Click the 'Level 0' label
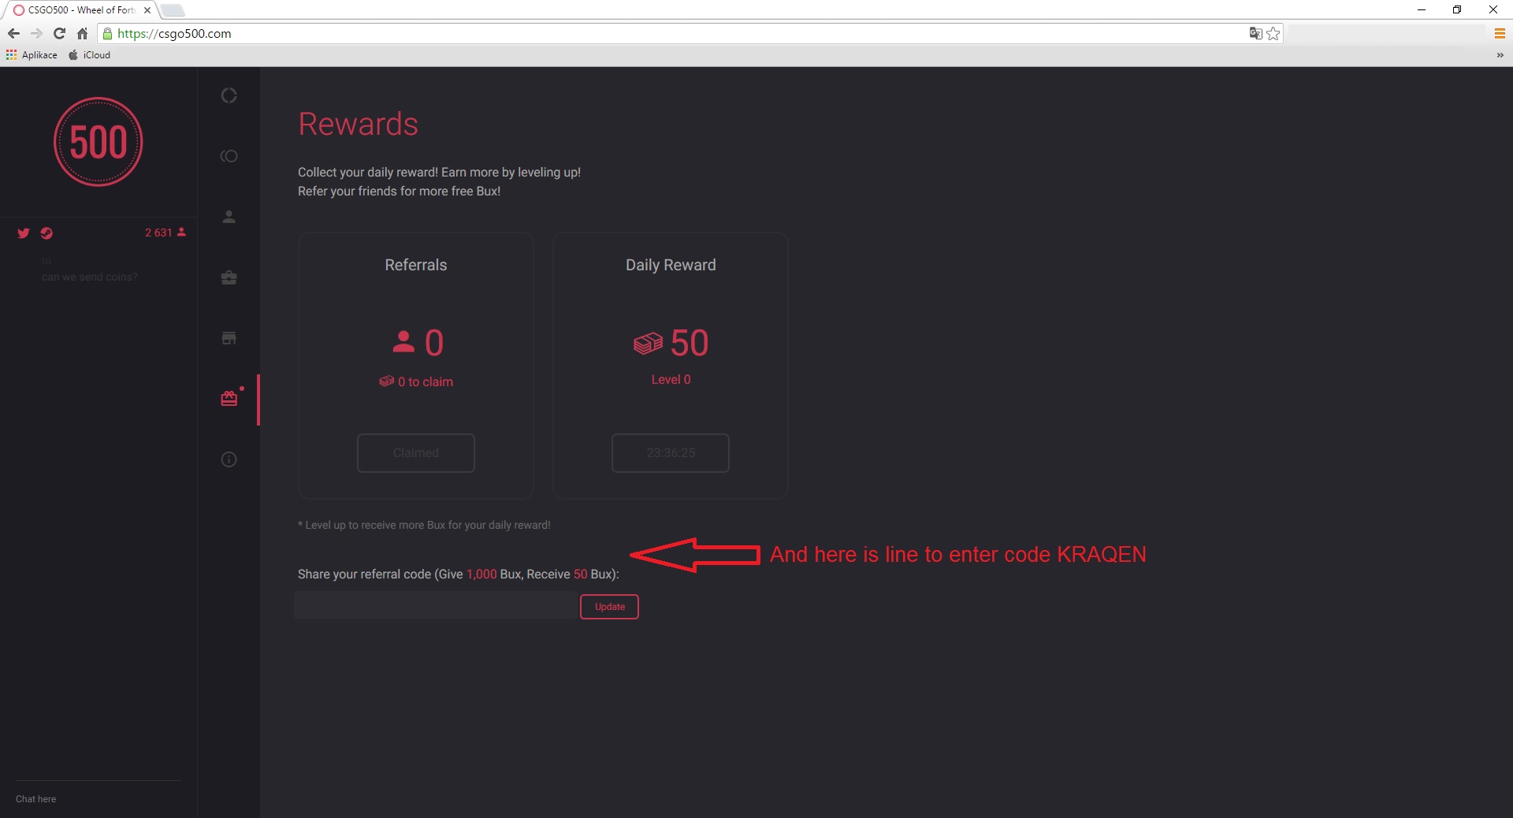This screenshot has width=1513, height=818. tap(671, 380)
